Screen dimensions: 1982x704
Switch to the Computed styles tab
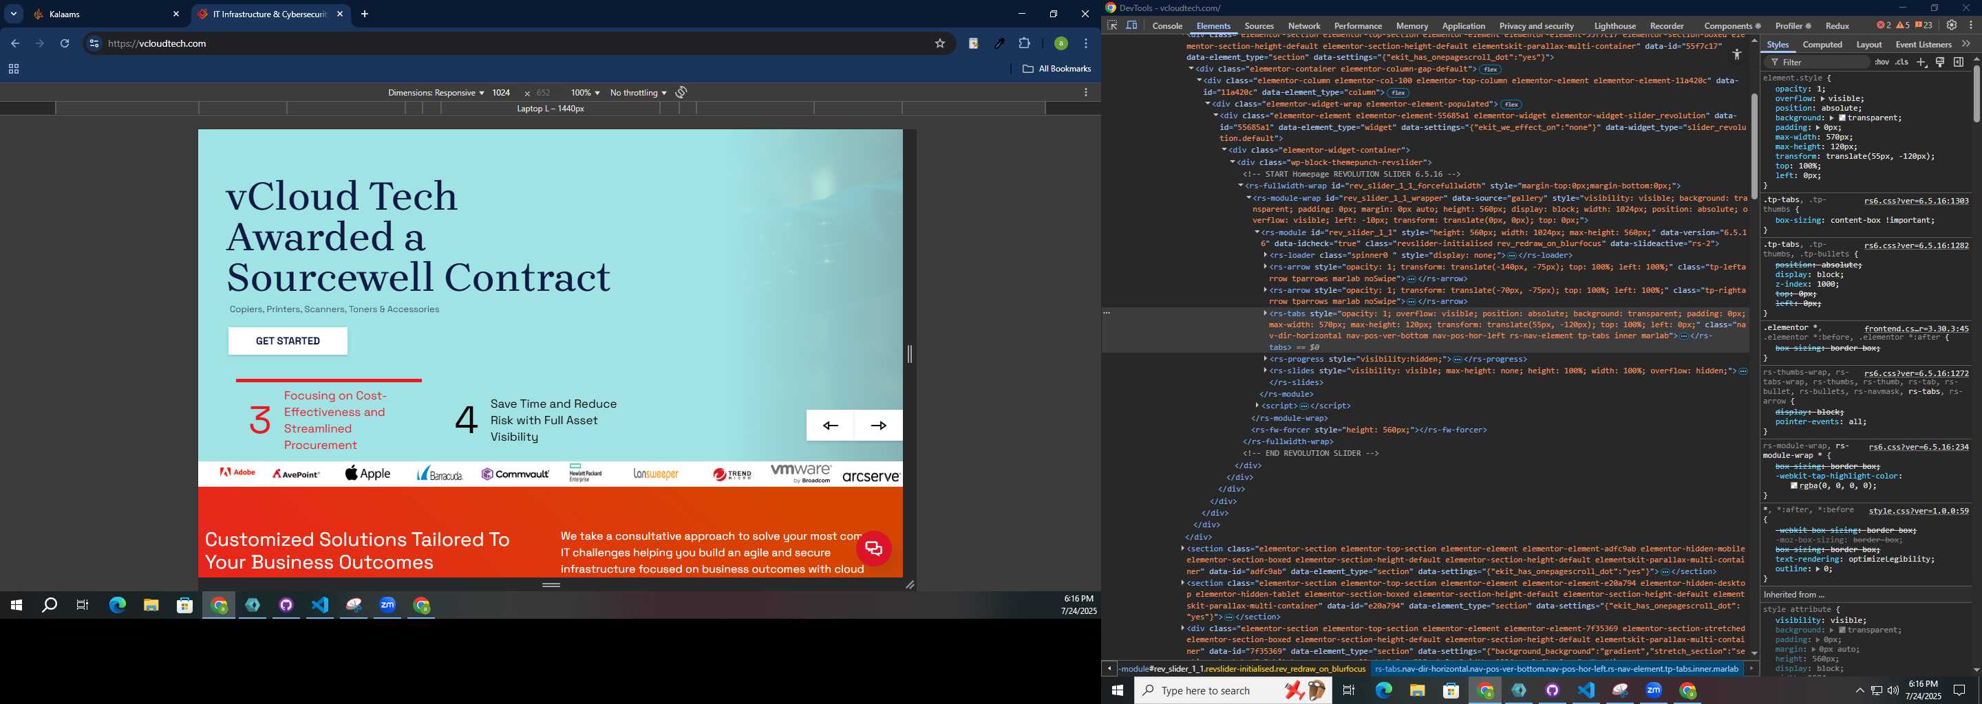point(1823,45)
